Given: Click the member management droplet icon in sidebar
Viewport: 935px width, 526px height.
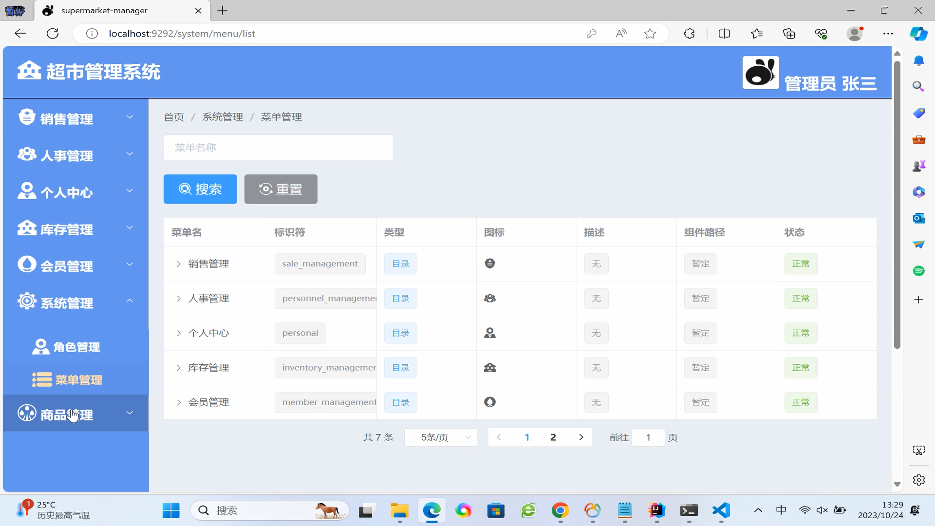Looking at the screenshot, I should pyautogui.click(x=27, y=264).
